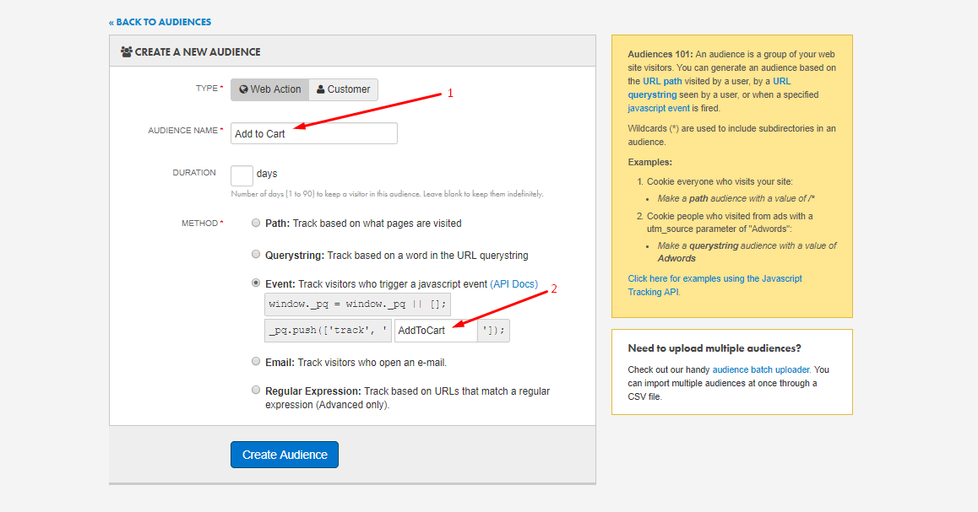Image resolution: width=978 pixels, height=512 pixels.
Task: Select the Customer type button
Action: [343, 89]
